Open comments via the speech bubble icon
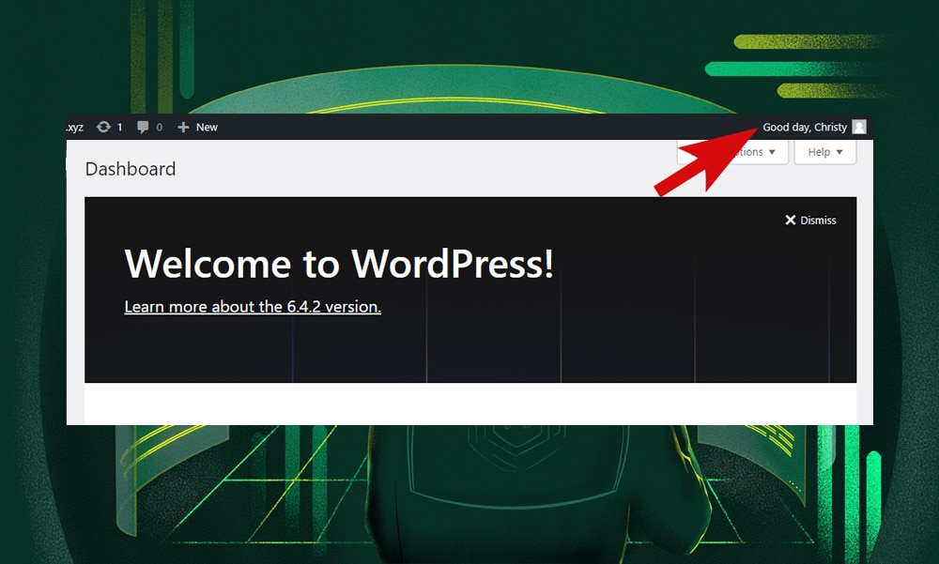Viewport: 939px width, 564px height. (x=145, y=127)
